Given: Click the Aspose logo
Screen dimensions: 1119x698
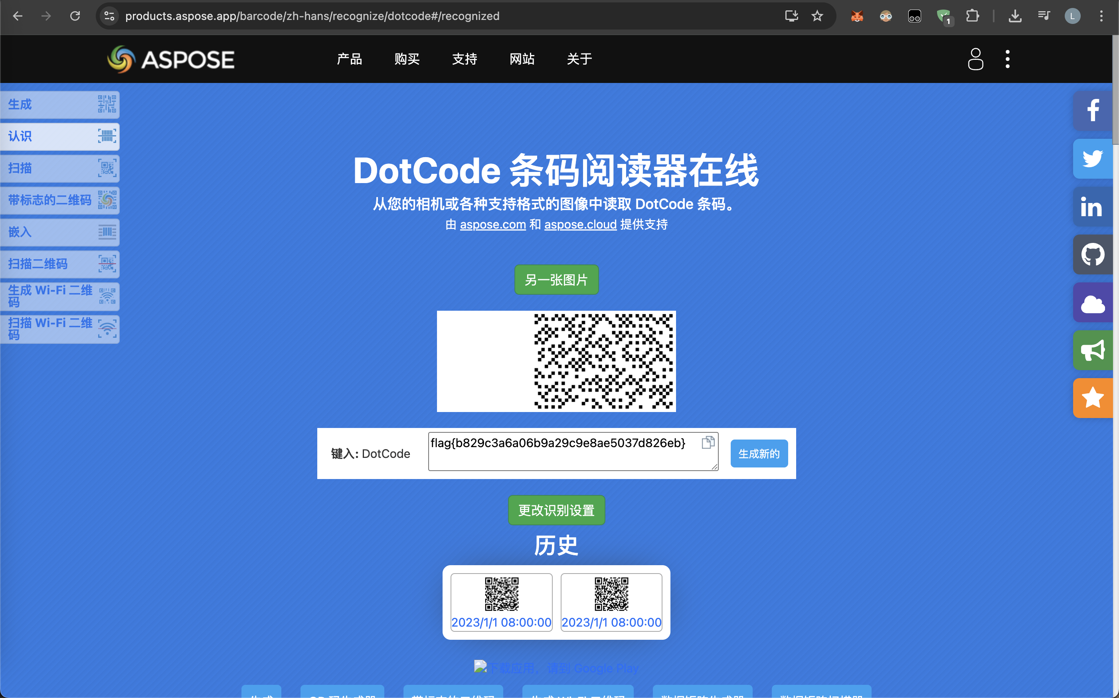Looking at the screenshot, I should 171,59.
